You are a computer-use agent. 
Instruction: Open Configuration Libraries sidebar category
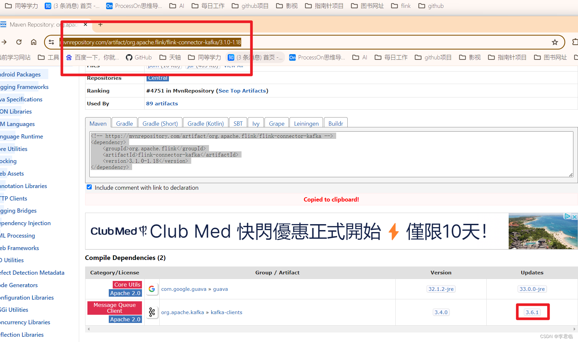tap(27, 298)
